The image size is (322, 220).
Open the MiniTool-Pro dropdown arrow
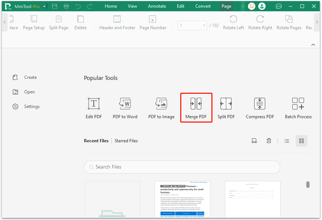click(x=44, y=6)
